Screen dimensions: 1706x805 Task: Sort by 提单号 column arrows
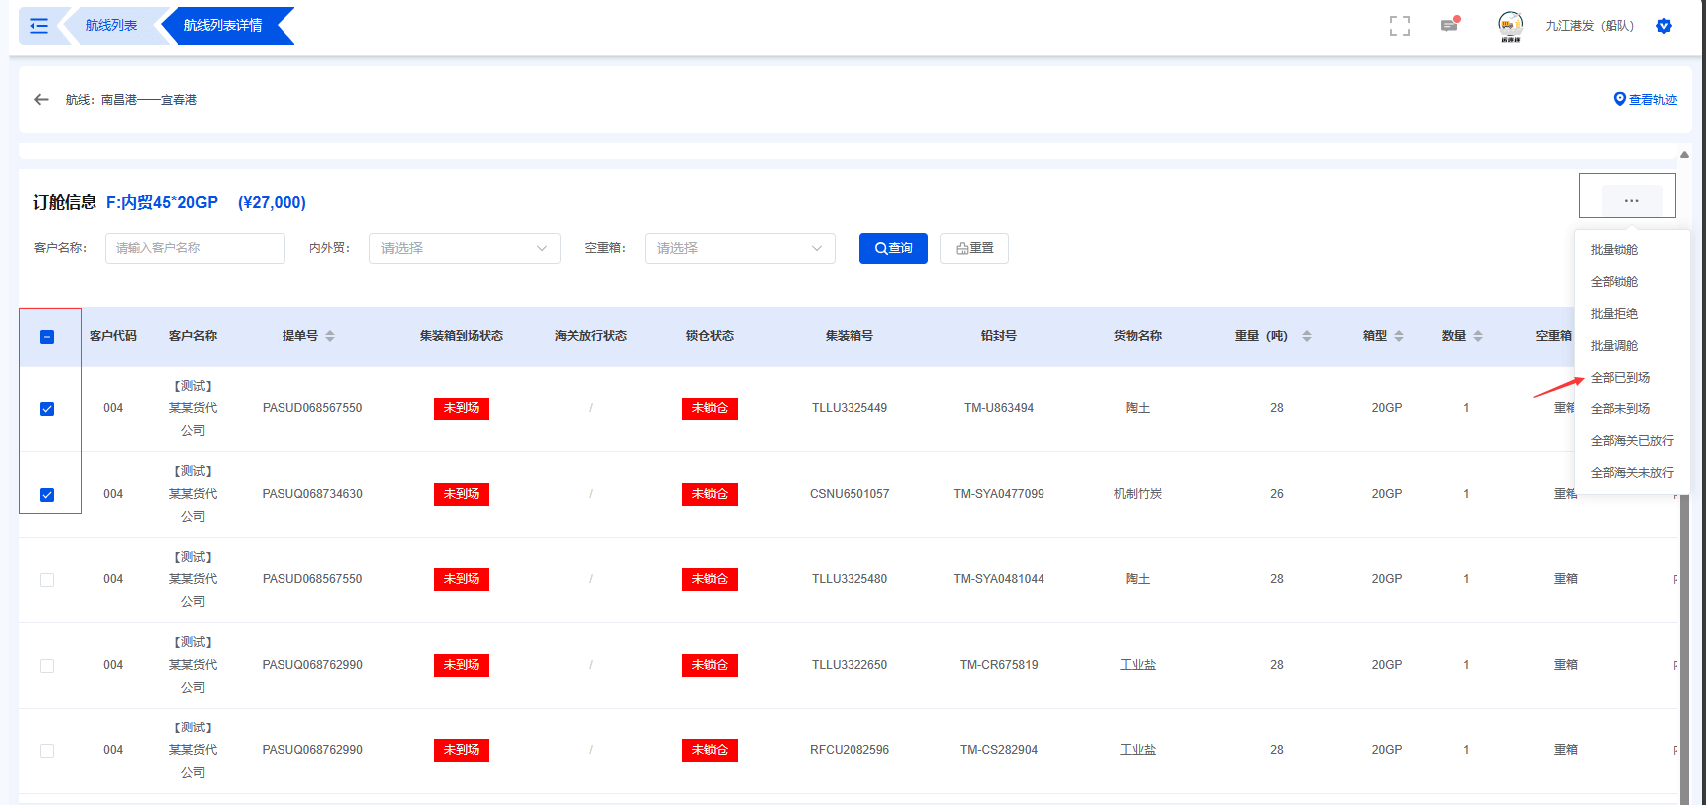pyautogui.click(x=330, y=336)
